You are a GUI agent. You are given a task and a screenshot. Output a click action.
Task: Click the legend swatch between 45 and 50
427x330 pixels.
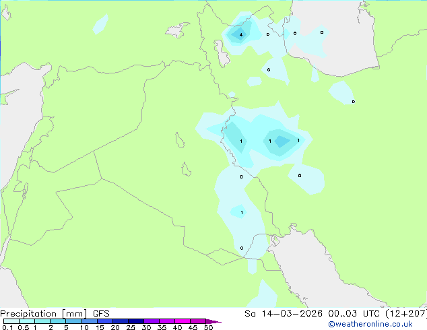(x=198, y=321)
